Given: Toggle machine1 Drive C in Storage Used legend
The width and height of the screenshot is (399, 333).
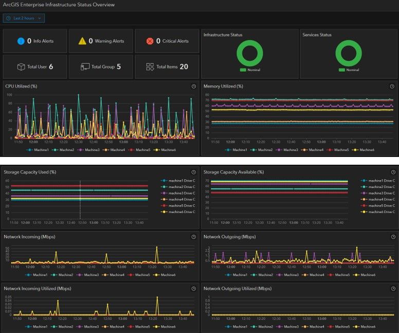Looking at the screenshot, I should (178, 181).
